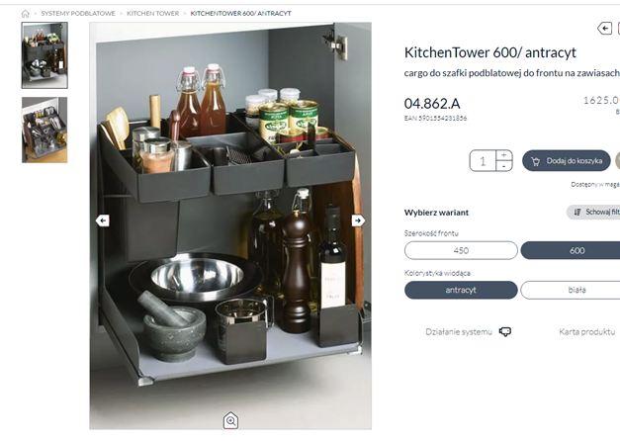The width and height of the screenshot is (620, 441).
Task: Show previous product image arrow
Action: (103, 220)
